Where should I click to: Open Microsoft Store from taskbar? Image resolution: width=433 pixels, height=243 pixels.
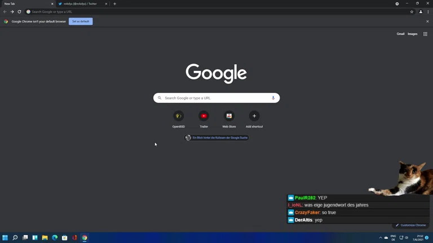click(65, 237)
